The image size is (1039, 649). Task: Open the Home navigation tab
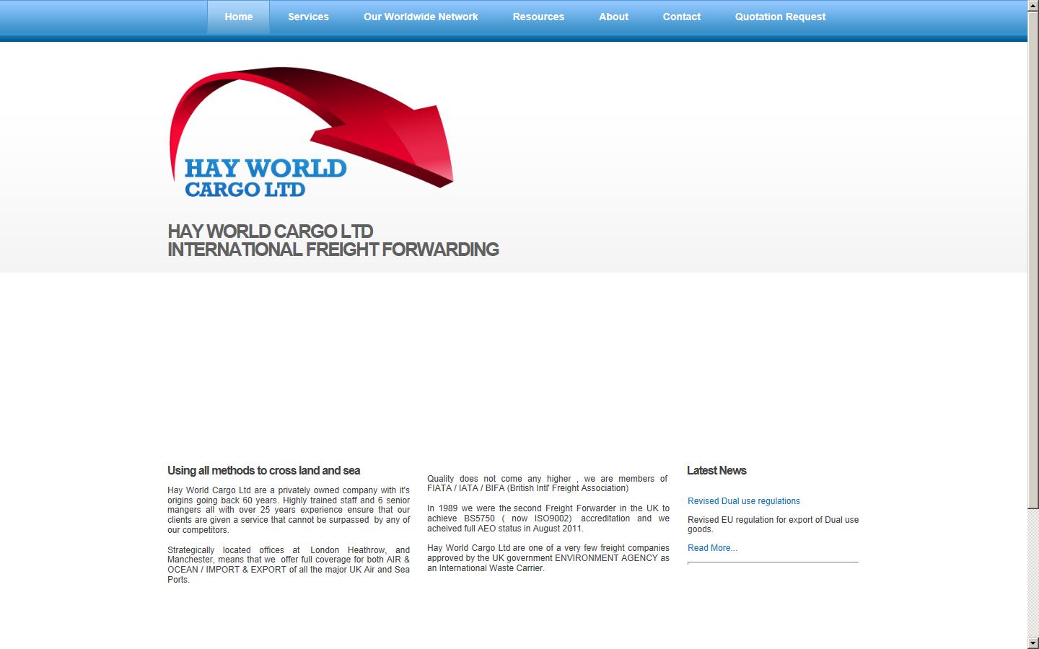click(x=238, y=17)
